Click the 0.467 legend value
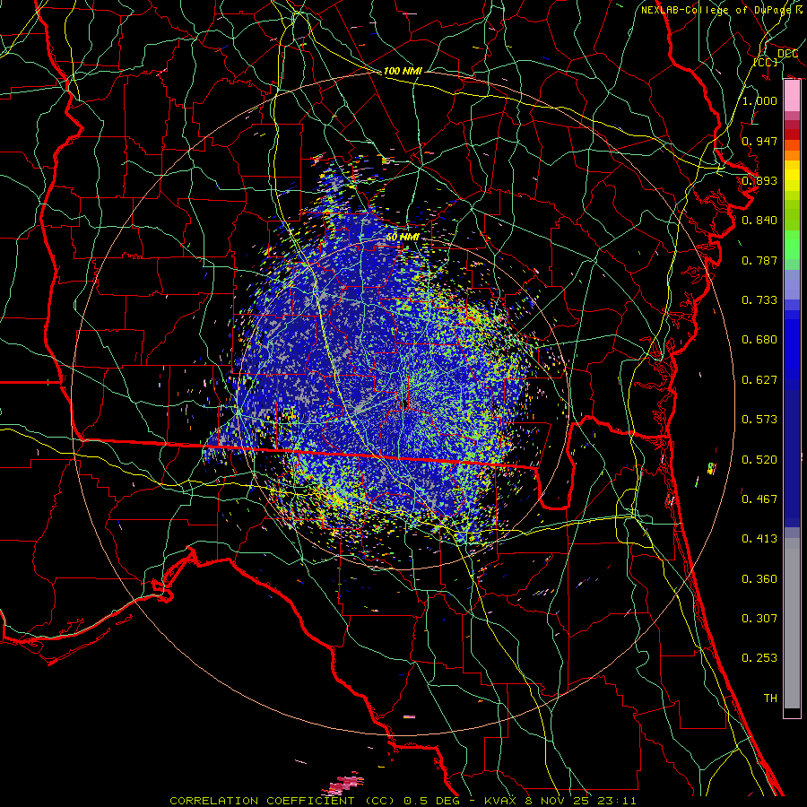The width and height of the screenshot is (807, 807). click(759, 499)
